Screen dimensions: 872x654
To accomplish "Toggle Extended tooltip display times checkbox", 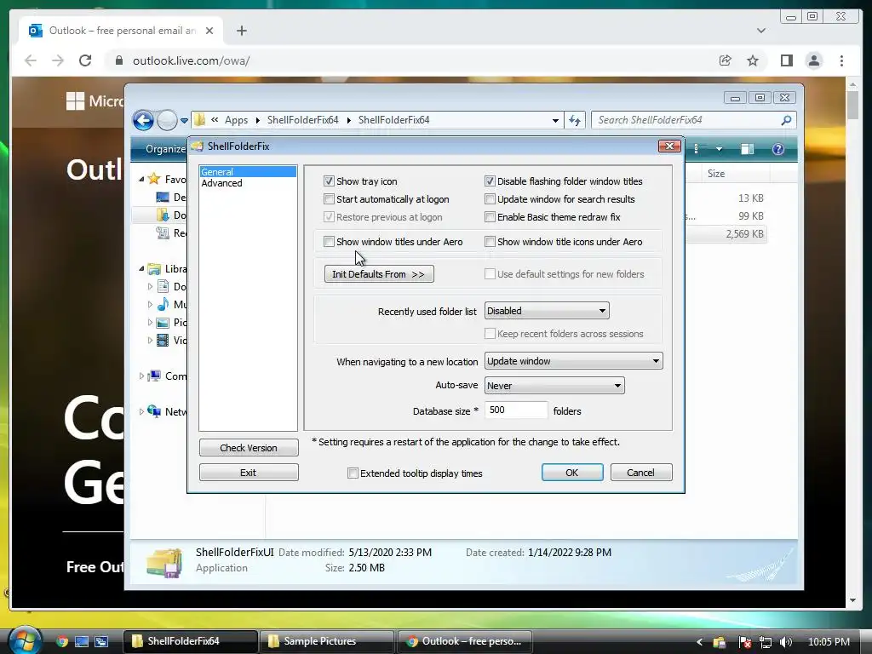I will [353, 473].
